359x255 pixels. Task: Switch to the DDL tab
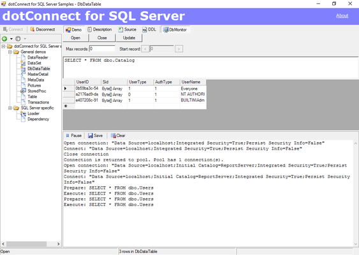149,29
